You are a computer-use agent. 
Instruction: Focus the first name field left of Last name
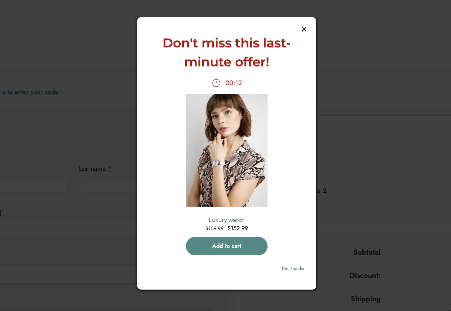coord(33,185)
